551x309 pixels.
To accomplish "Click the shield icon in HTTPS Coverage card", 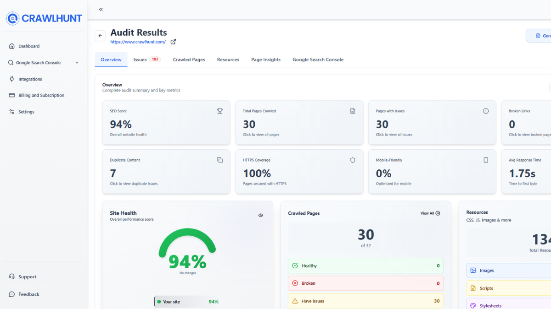I will click(x=353, y=160).
